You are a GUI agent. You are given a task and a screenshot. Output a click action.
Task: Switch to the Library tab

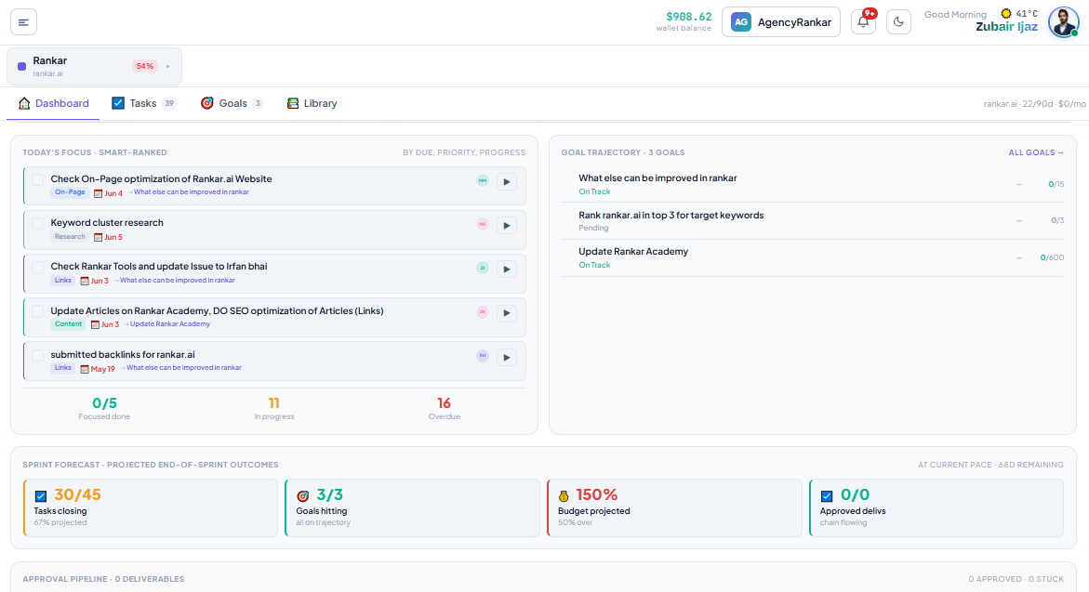(312, 103)
